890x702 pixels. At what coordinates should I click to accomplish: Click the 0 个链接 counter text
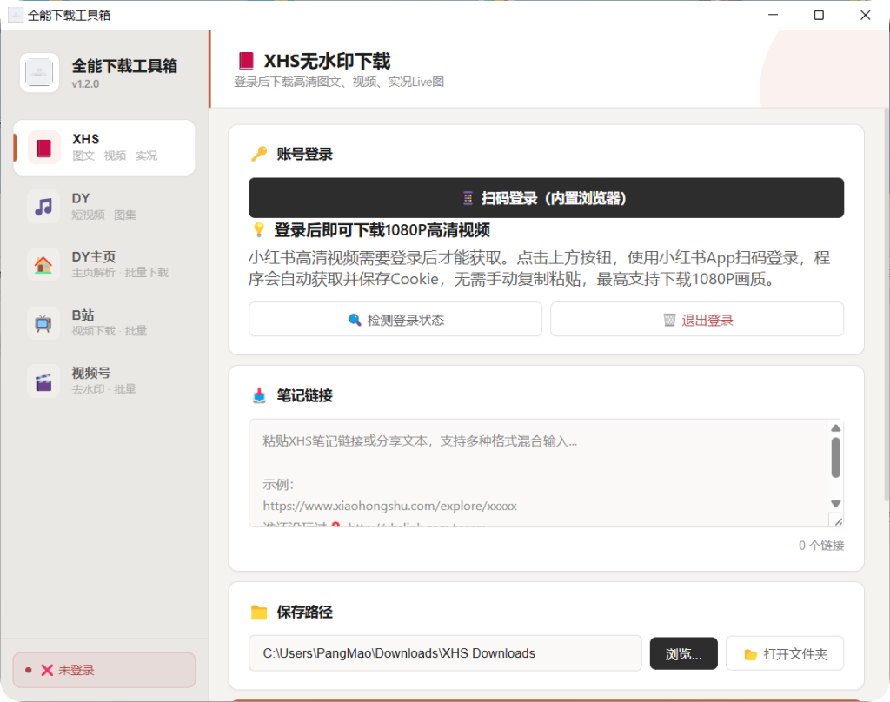tap(821, 546)
